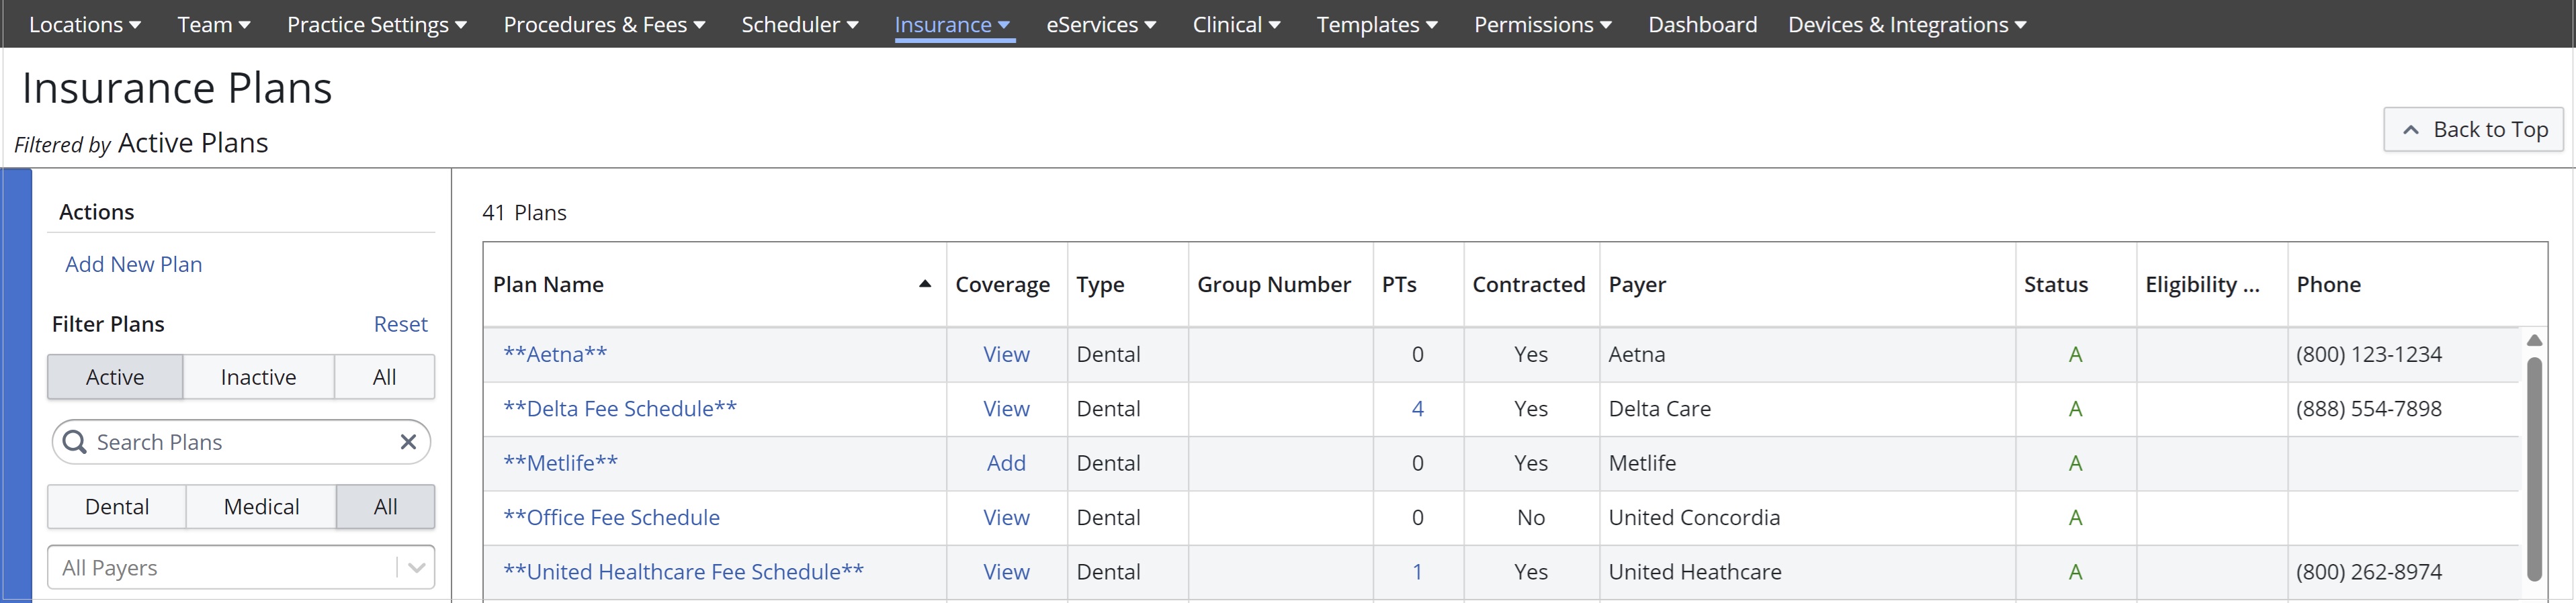Open the Insurance menu dropdown
Screen dimensions: 2576x603
pos(953,25)
